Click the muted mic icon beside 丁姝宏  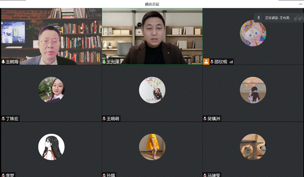(3, 118)
